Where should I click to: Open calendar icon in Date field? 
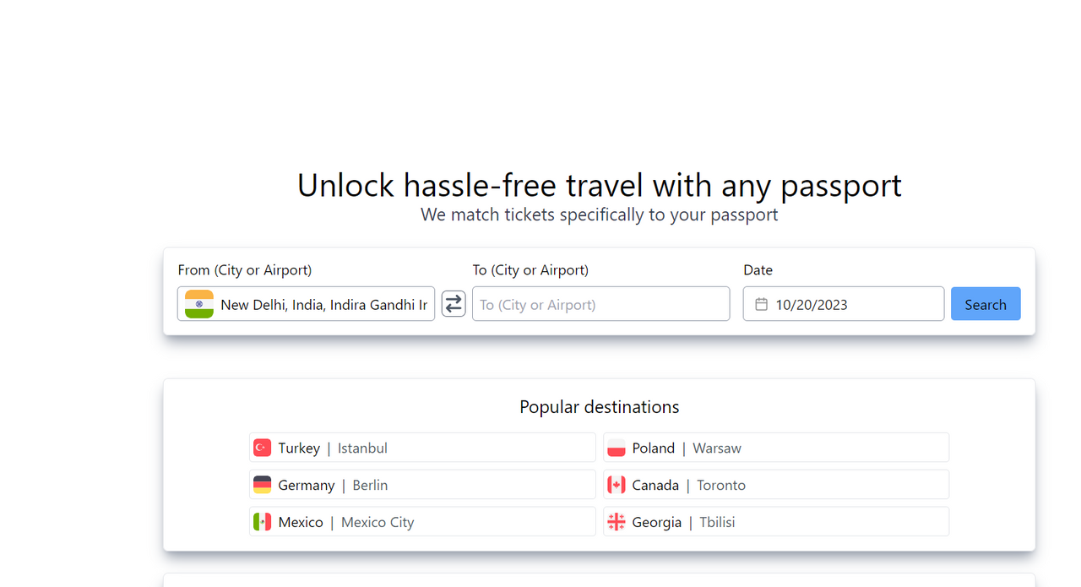761,304
